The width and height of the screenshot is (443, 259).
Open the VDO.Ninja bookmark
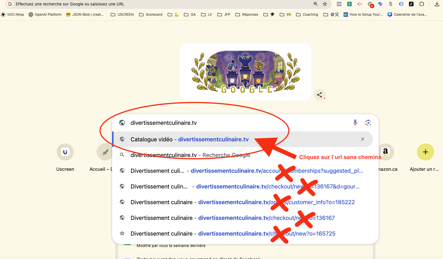12,15
